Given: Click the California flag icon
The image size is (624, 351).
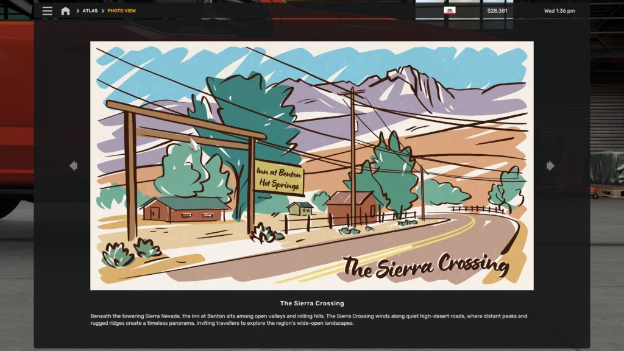Looking at the screenshot, I should (x=450, y=11).
